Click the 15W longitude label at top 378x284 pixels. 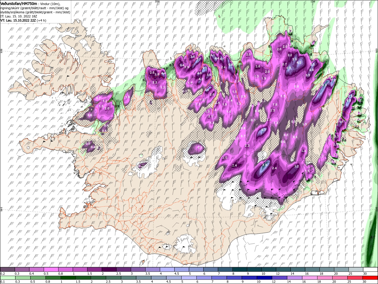point(312,1)
